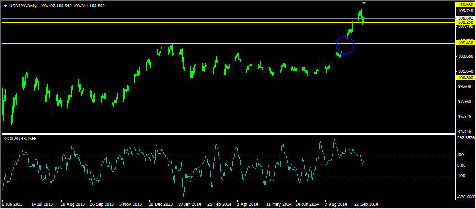The image size is (476, 209).
Task: Click the -326.6682 CCI scale minimum value
Action: (x=466, y=197)
